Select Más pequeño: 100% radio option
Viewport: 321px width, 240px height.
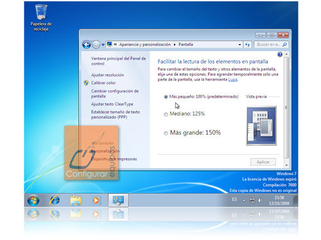pos(166,97)
